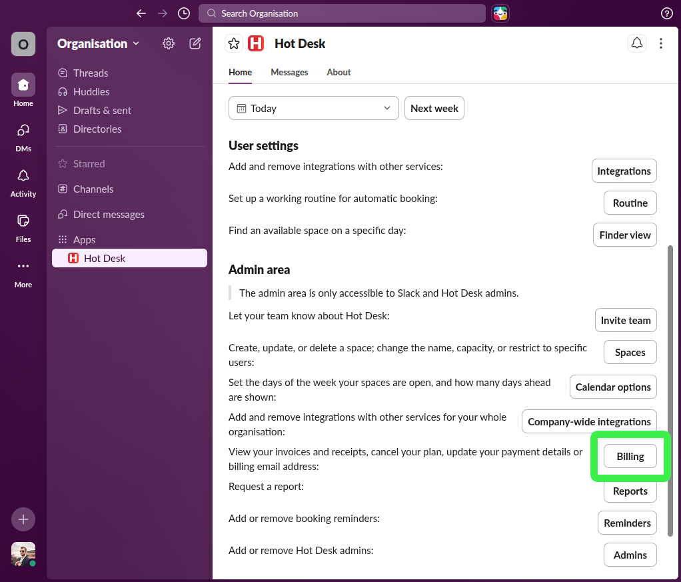681x582 pixels.
Task: Open the Home view in the sidebar
Action: pos(23,90)
